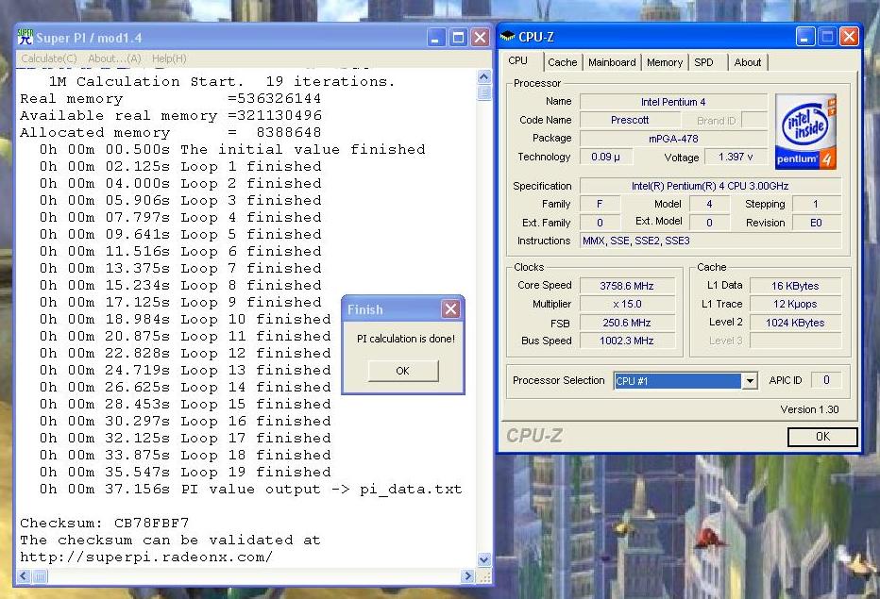Click the 1M Calculation Start line

click(x=222, y=82)
